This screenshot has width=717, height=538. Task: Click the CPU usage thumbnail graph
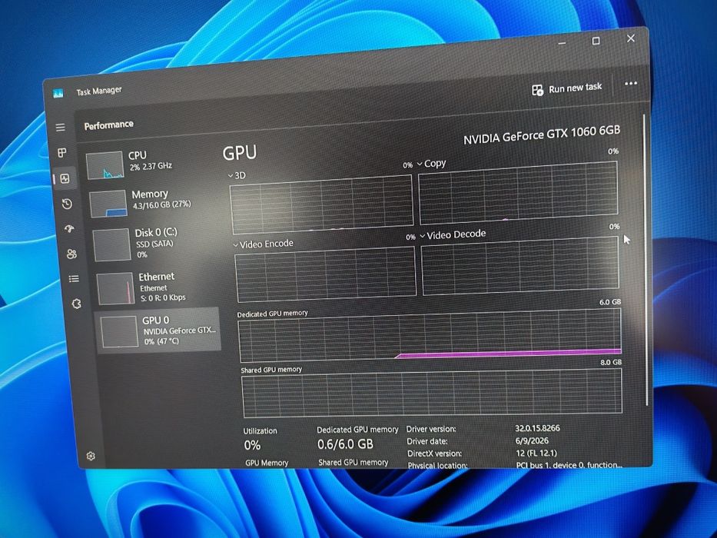click(x=105, y=165)
